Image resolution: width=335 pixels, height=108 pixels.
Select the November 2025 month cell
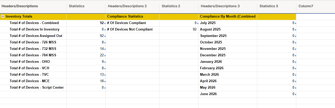(228, 49)
